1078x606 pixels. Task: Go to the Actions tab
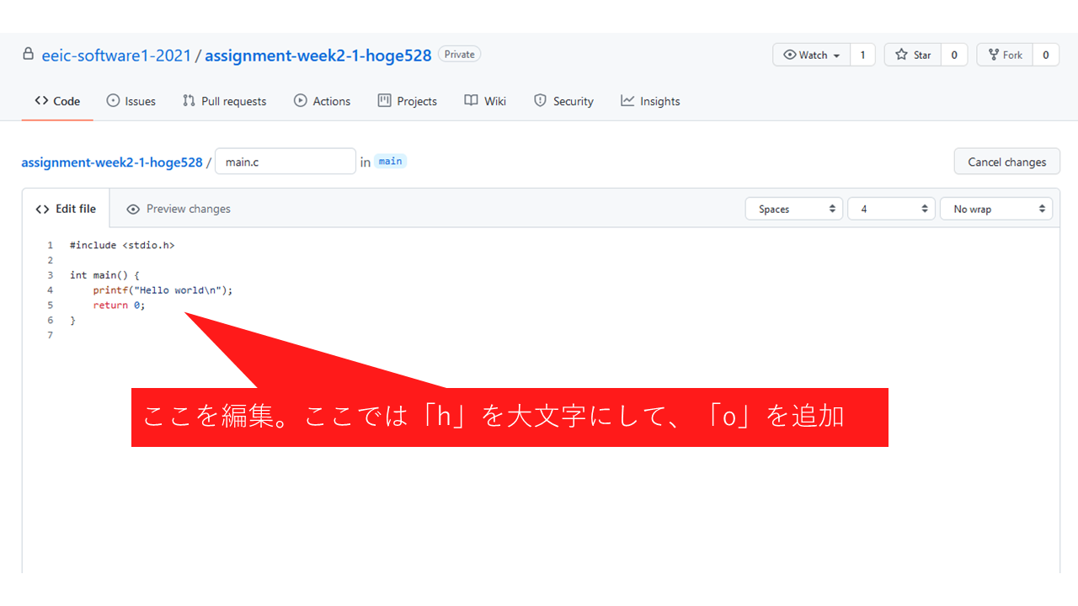(322, 101)
